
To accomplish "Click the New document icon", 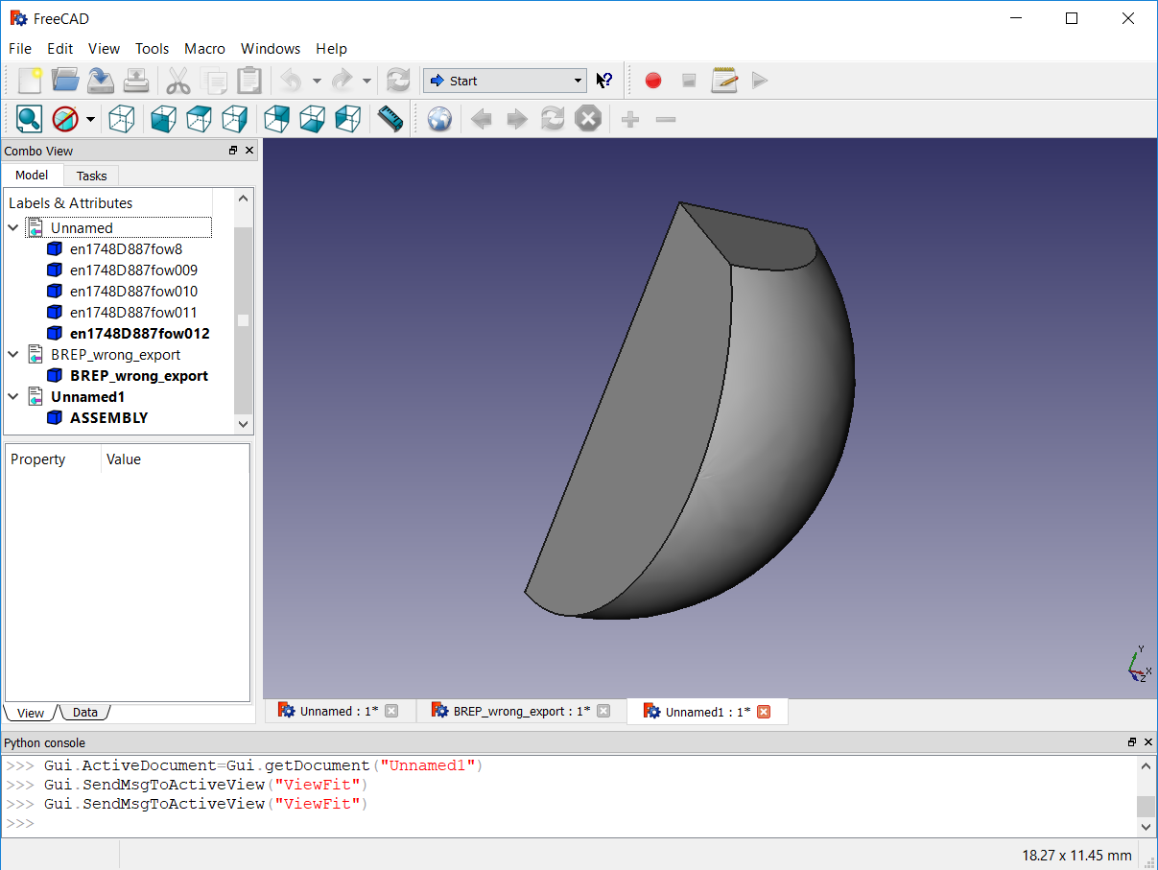I will [x=30, y=81].
